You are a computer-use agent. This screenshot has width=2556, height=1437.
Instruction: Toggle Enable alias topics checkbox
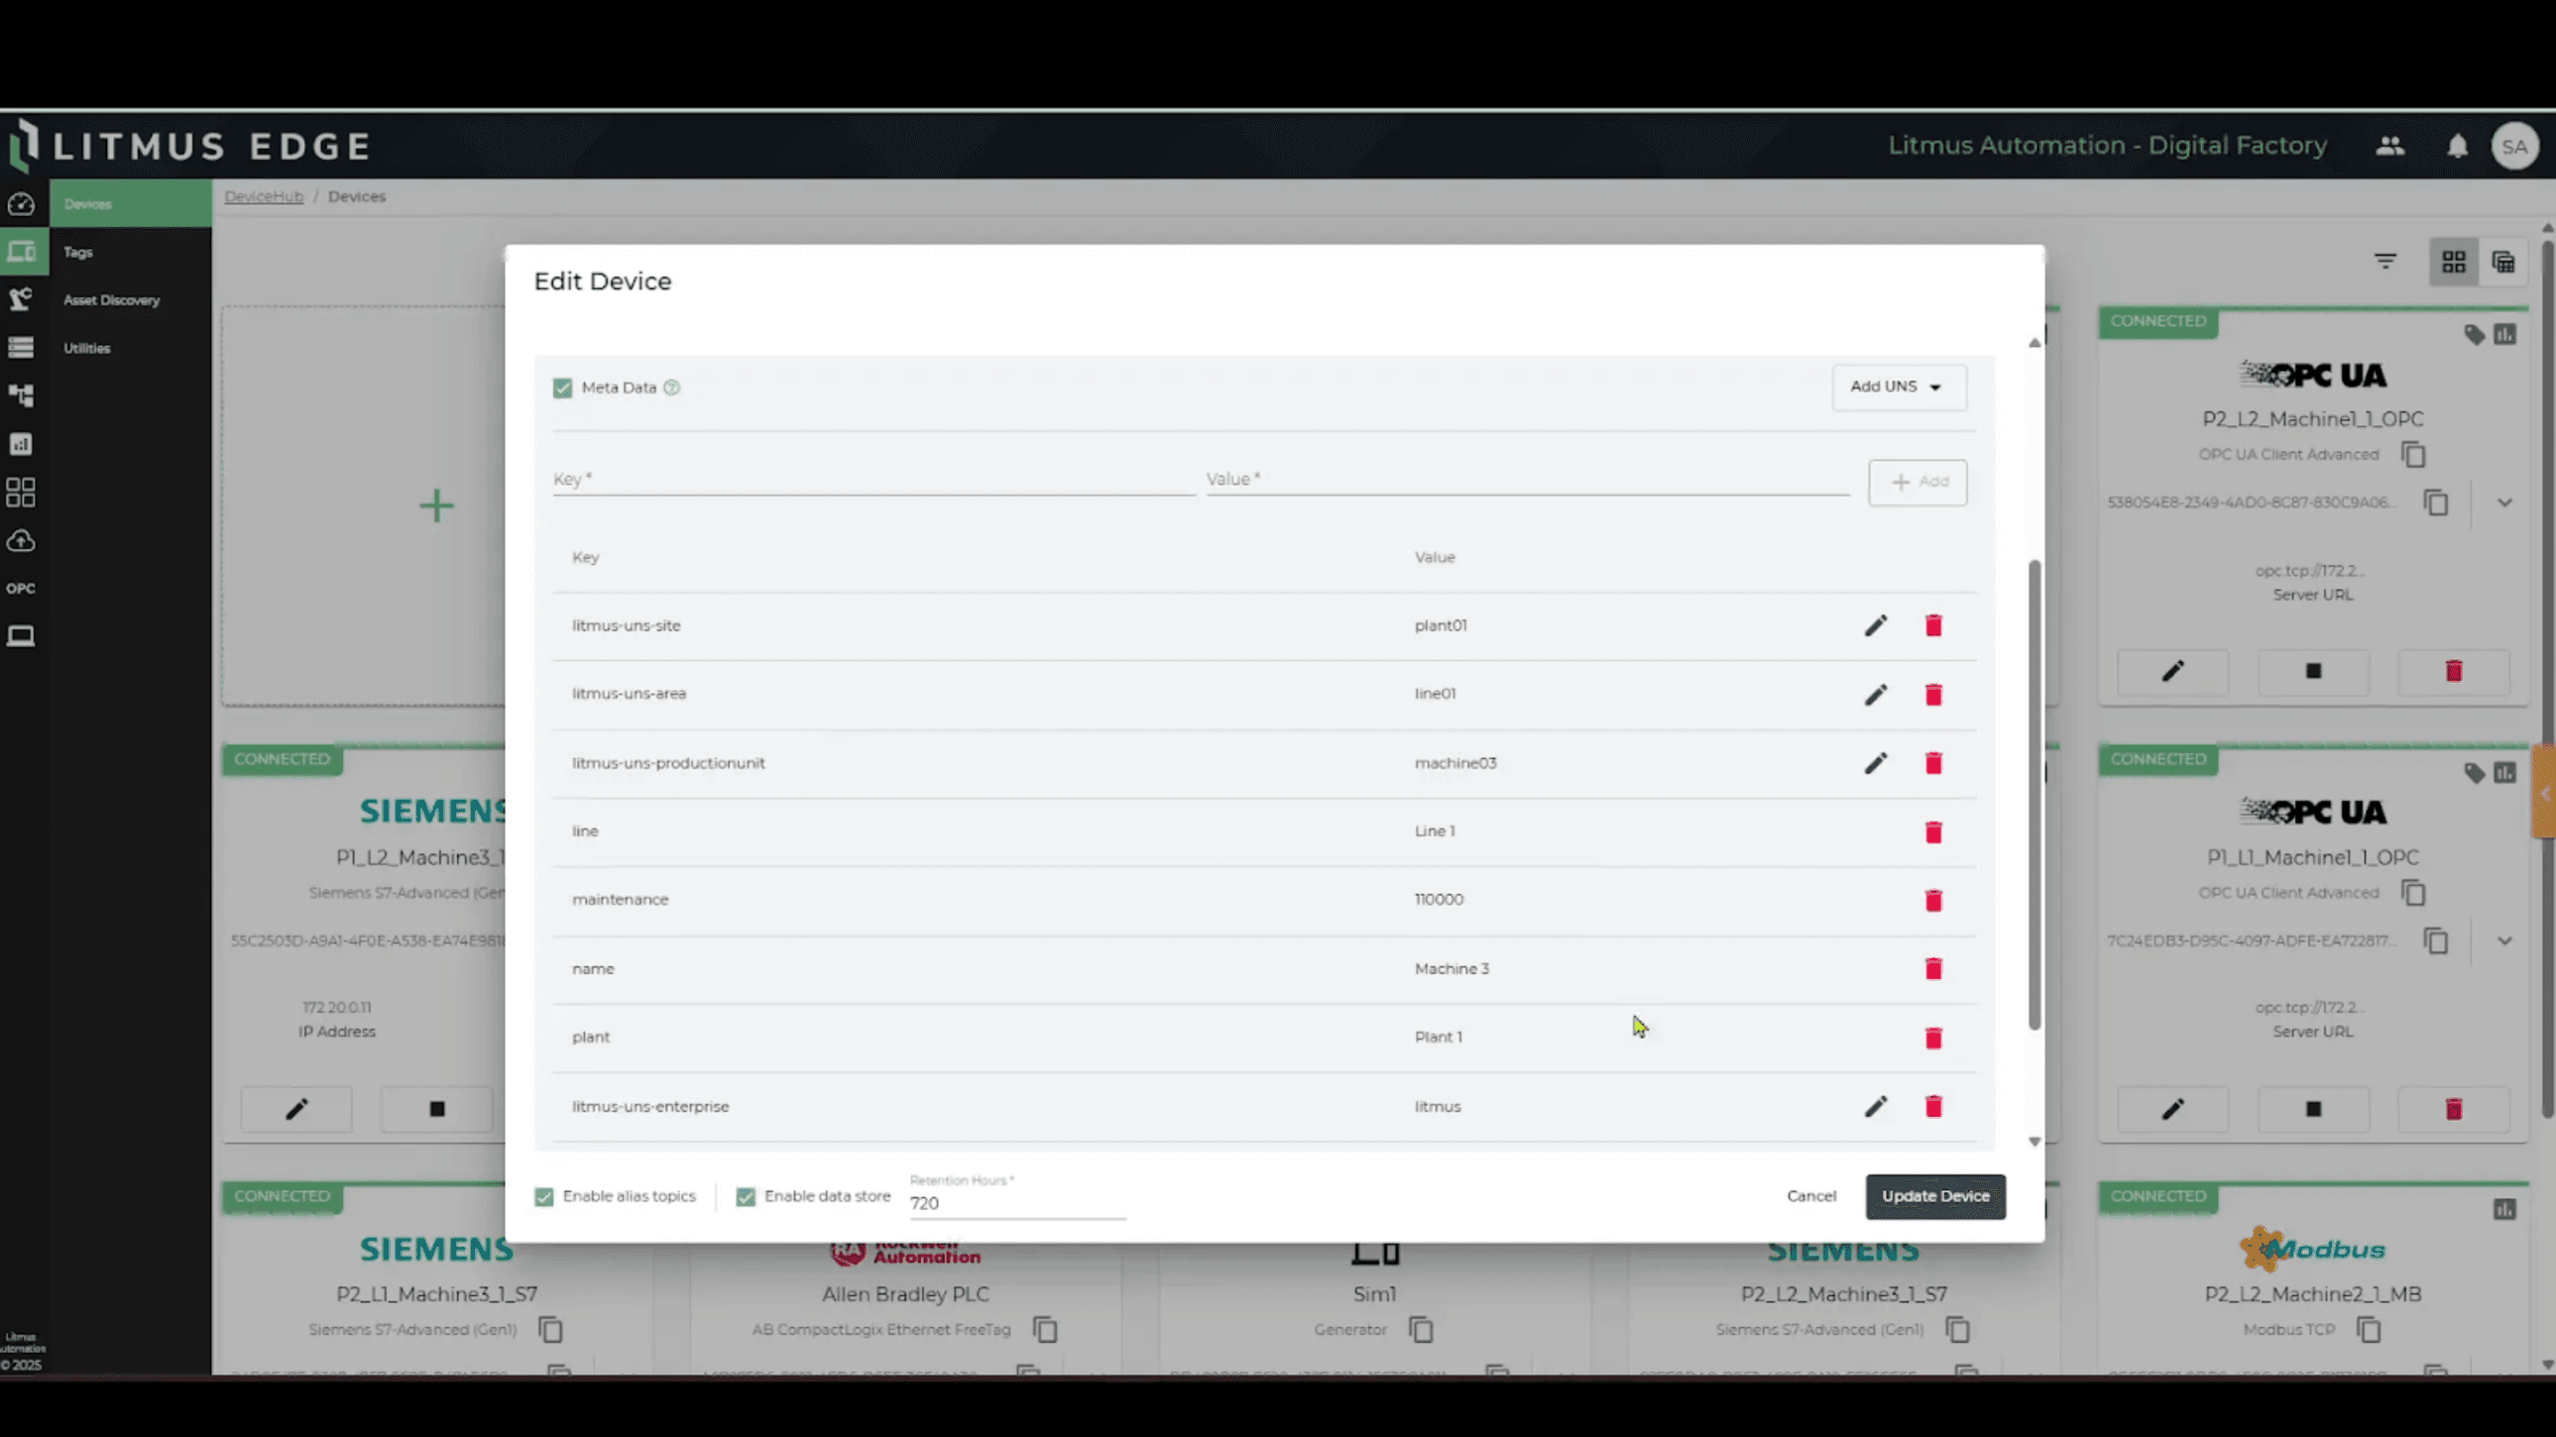tap(543, 1197)
